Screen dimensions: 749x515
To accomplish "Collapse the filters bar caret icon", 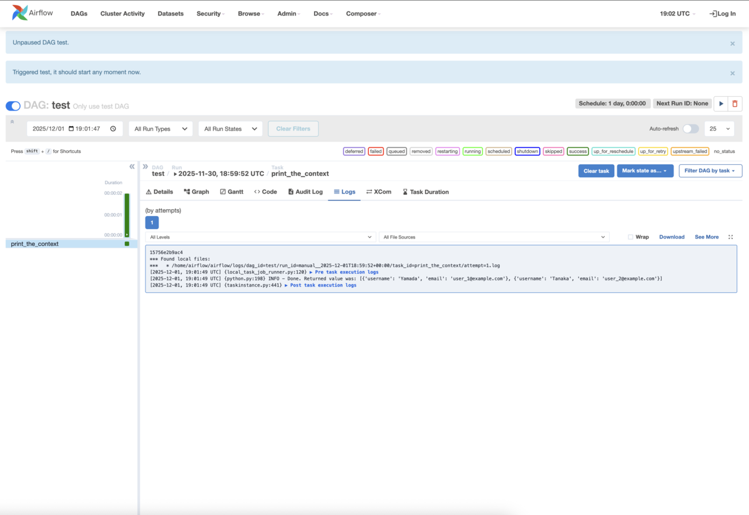I will 12,121.
